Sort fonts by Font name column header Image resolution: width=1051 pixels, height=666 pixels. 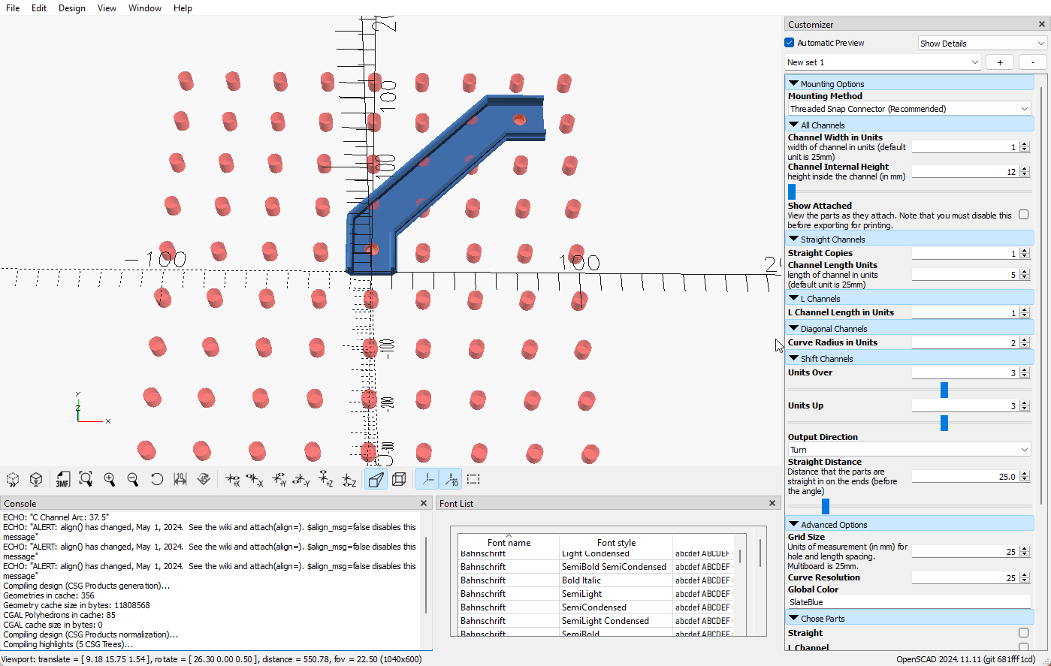coord(509,542)
